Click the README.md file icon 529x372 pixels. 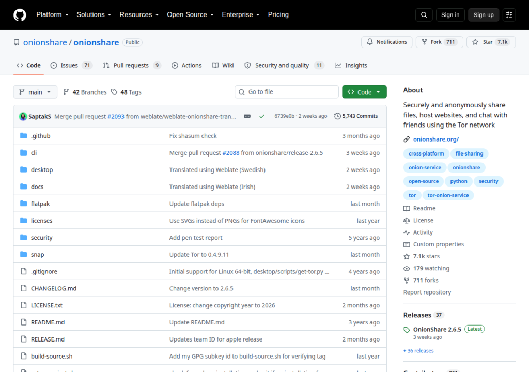24,322
